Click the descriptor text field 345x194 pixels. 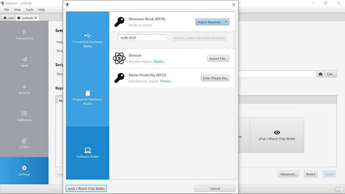[277, 74]
